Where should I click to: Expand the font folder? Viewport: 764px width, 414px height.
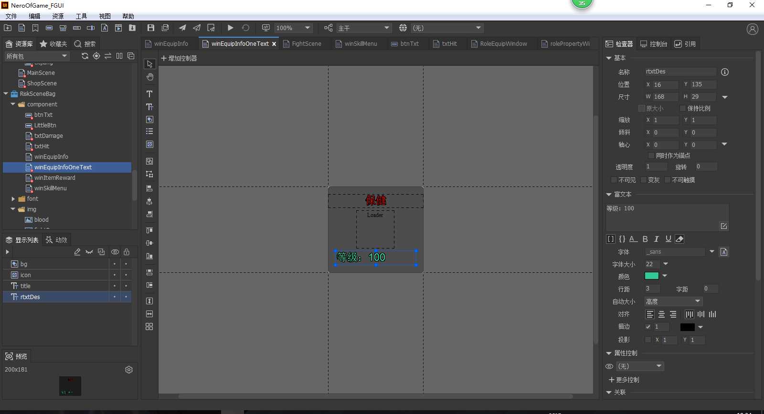coord(13,199)
